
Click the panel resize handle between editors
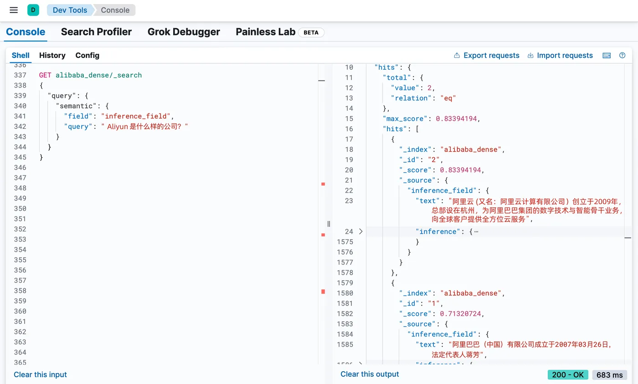point(329,224)
